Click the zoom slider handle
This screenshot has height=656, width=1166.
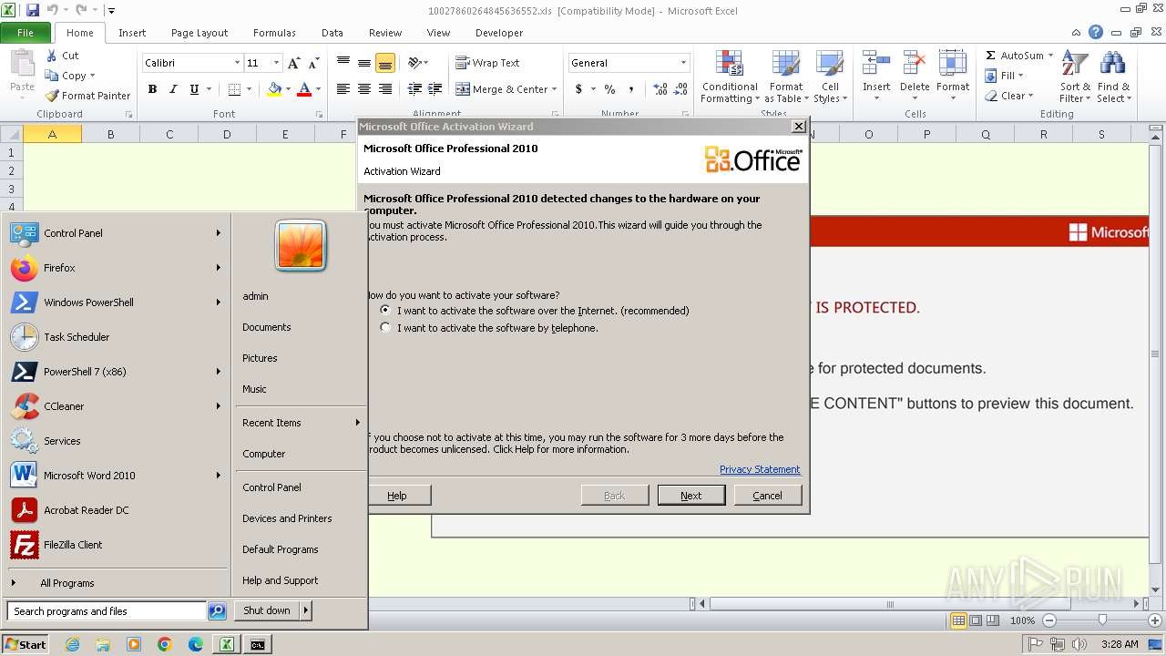click(x=1102, y=620)
